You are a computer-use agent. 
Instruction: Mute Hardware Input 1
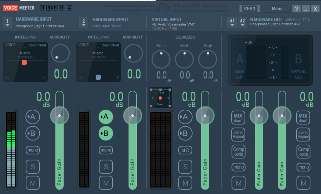click(33, 183)
